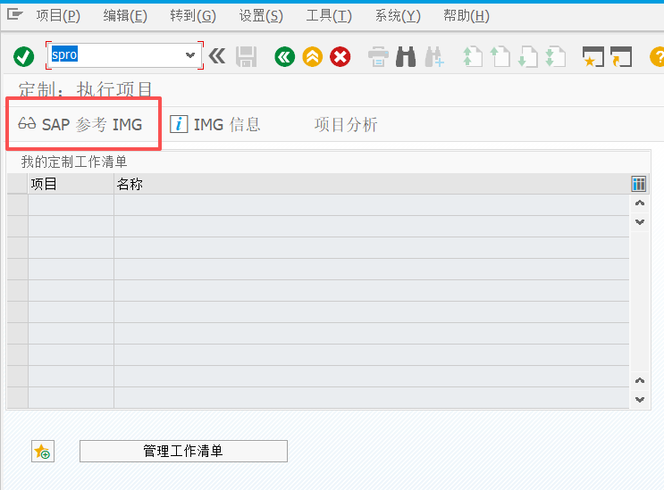Go to Next Page icon
664x490 pixels.
pyautogui.click(x=527, y=56)
